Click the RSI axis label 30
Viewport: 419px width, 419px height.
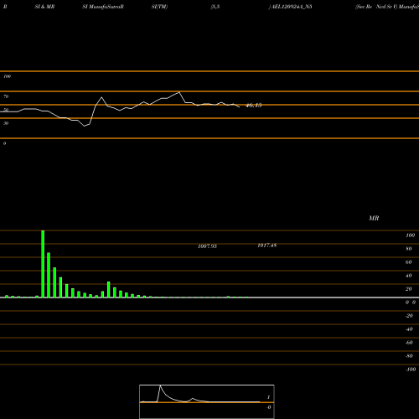pyautogui.click(x=6, y=123)
